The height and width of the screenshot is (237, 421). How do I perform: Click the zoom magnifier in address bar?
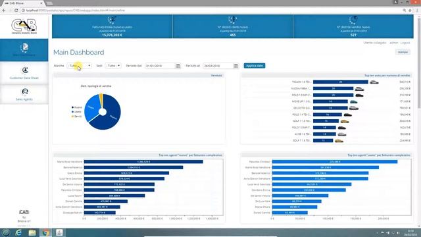(x=405, y=11)
